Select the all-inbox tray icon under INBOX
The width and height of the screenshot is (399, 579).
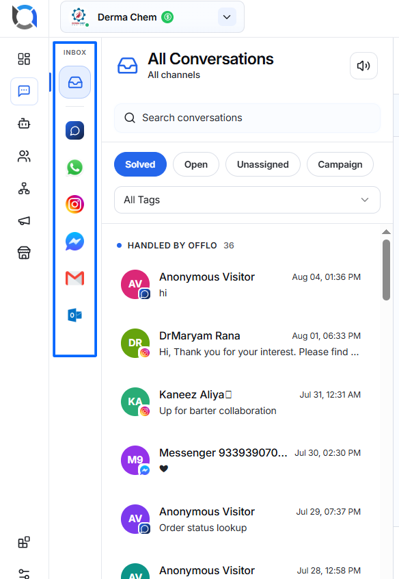coord(75,82)
